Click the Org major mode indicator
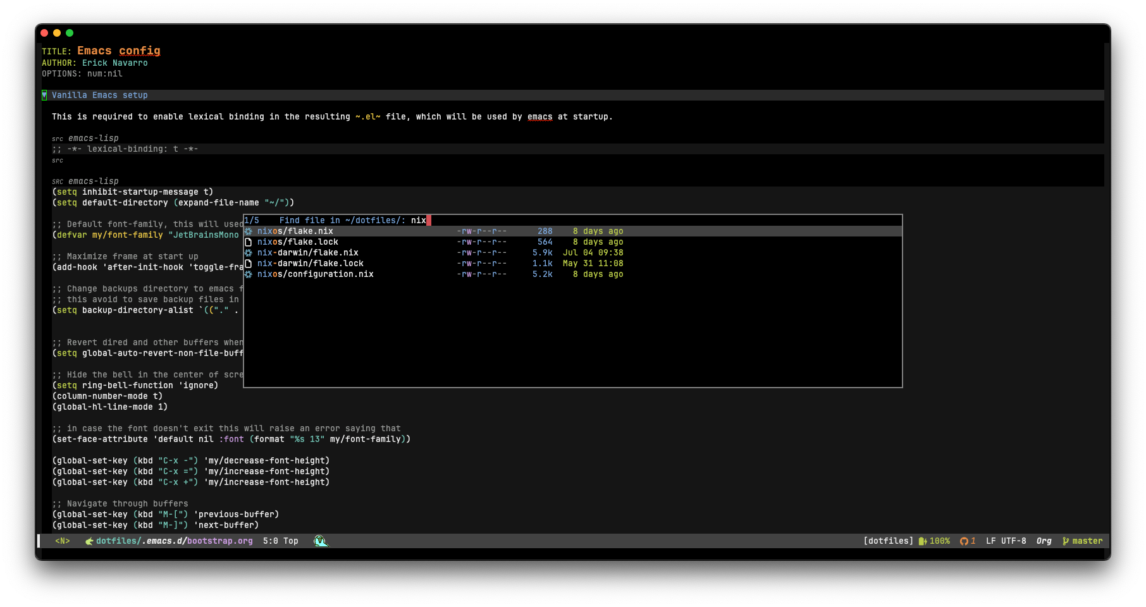 coord(1044,541)
